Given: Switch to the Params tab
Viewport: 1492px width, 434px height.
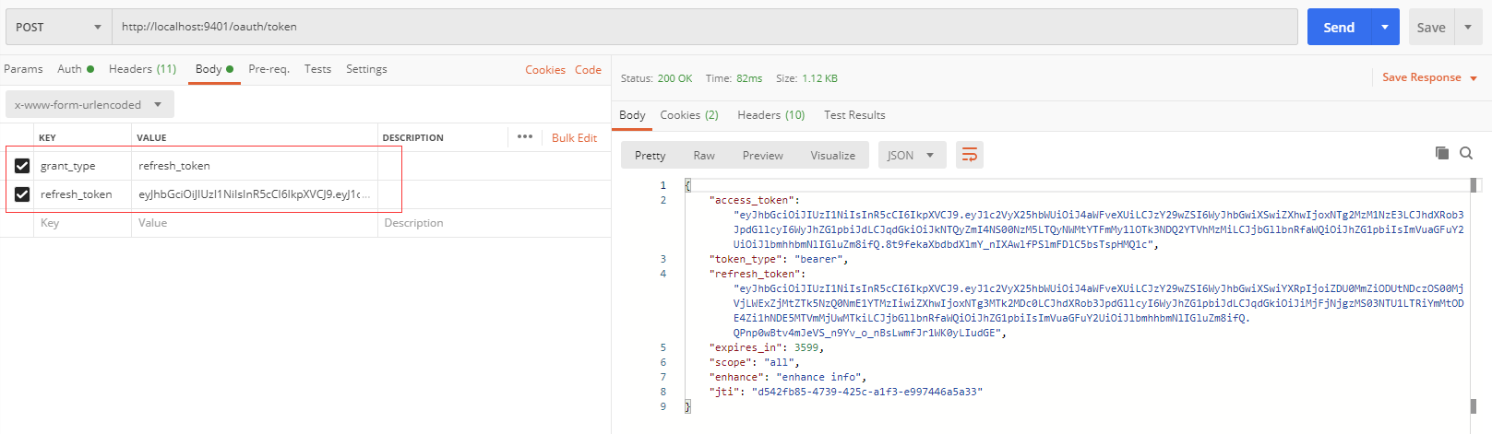Looking at the screenshot, I should pyautogui.click(x=23, y=69).
